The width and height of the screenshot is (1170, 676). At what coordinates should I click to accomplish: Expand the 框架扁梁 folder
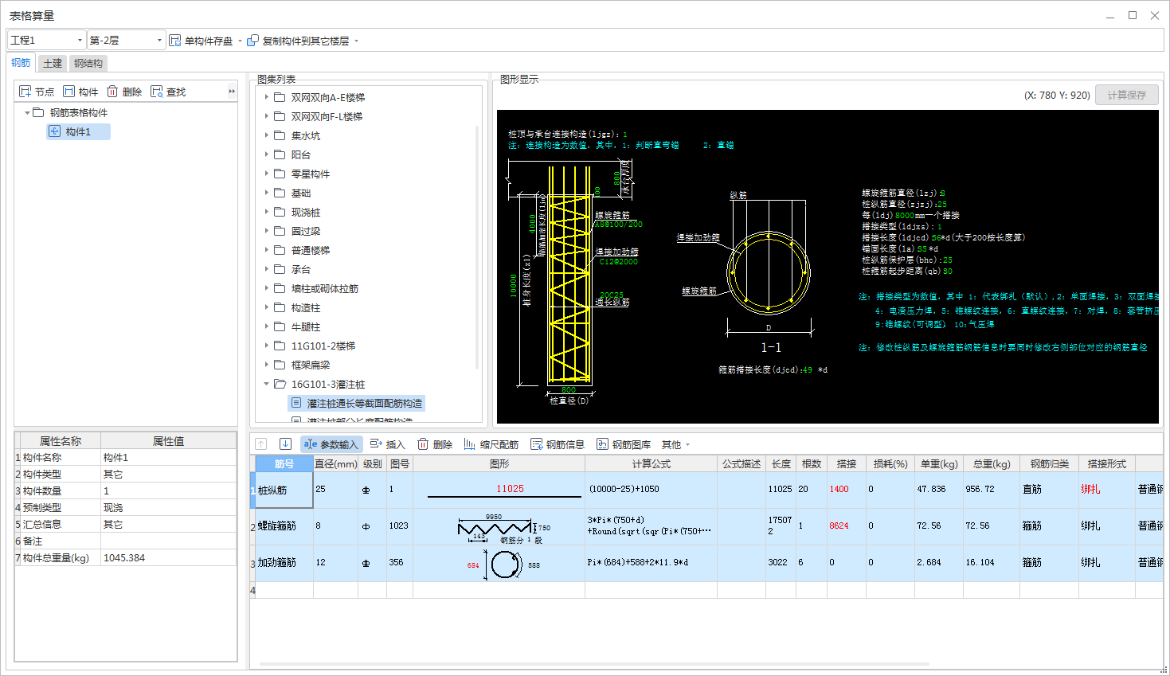[266, 365]
